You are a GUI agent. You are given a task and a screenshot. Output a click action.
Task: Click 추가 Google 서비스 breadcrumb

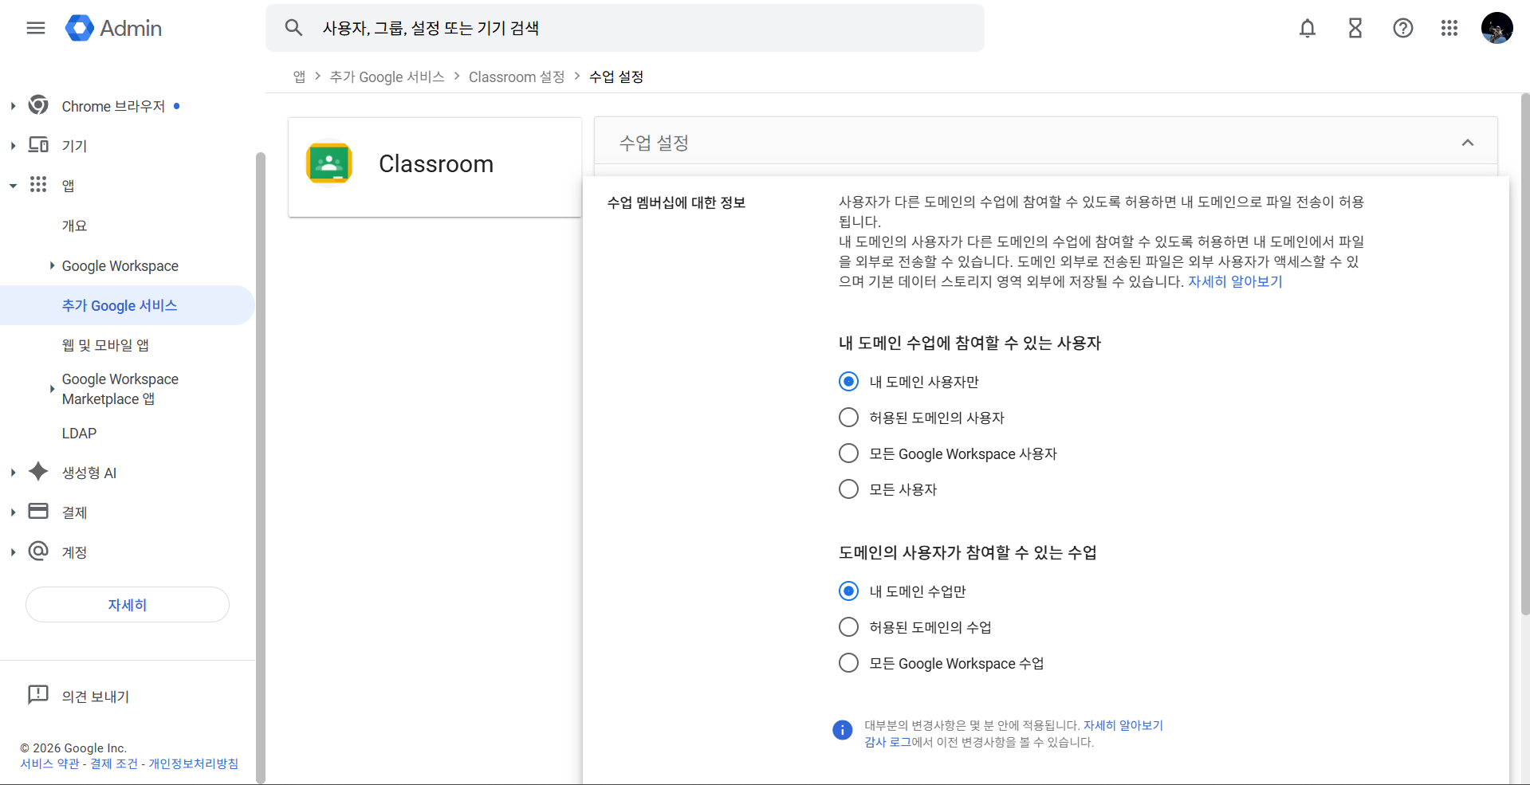[x=387, y=77]
